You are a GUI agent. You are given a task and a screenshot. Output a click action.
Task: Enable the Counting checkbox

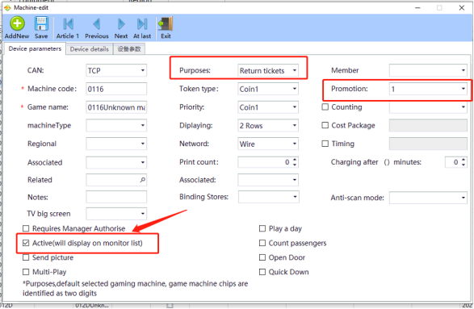(x=325, y=107)
